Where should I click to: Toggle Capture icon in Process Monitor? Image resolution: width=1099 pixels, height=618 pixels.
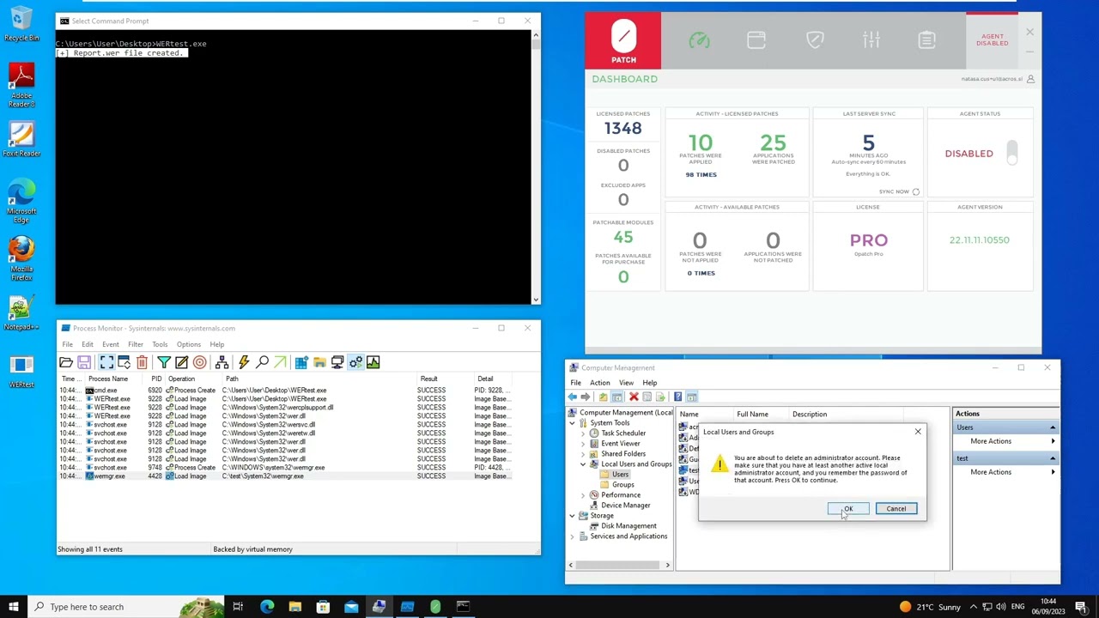tap(106, 362)
